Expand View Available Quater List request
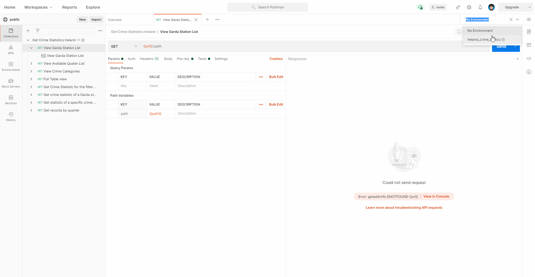This screenshot has width=535, height=277. (31, 64)
